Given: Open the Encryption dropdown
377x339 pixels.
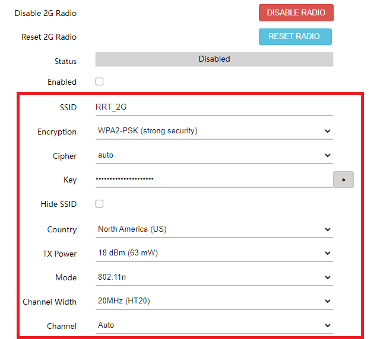Looking at the screenshot, I should 214,131.
